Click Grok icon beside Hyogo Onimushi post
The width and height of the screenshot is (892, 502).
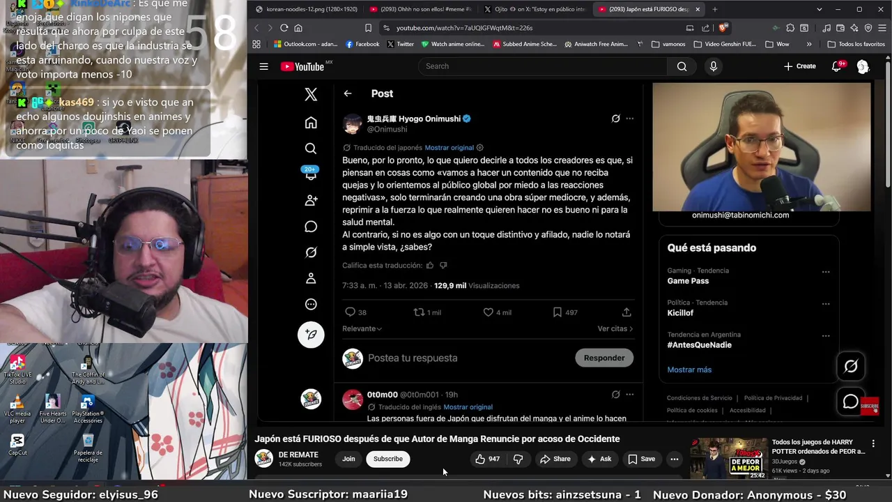(x=615, y=119)
